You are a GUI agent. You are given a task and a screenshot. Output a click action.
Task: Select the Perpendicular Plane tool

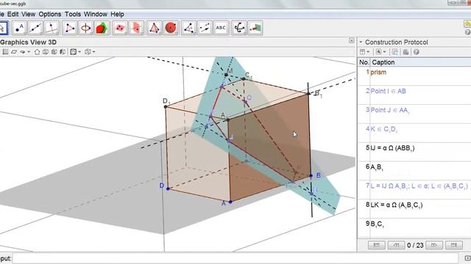136,28
